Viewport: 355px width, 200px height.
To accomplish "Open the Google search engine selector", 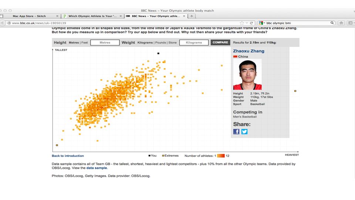I will tap(262, 23).
